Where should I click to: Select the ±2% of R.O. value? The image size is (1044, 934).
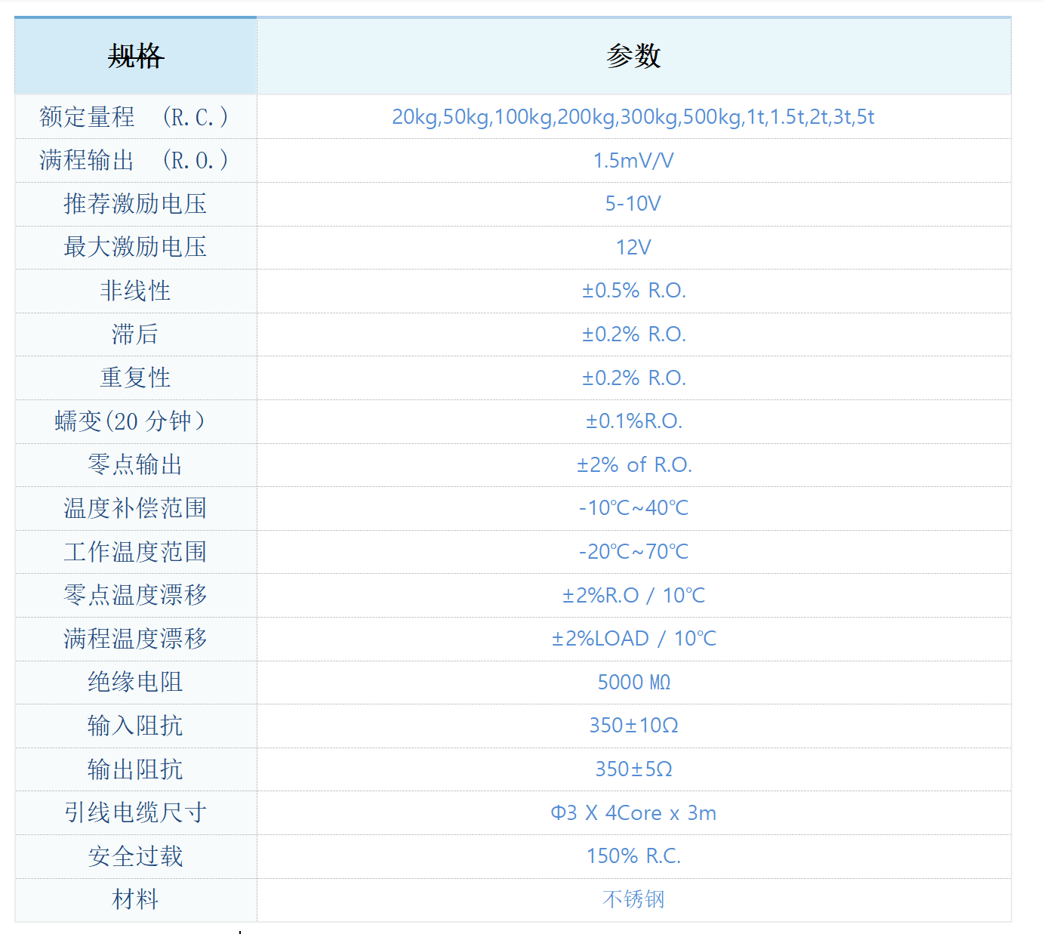coord(633,465)
